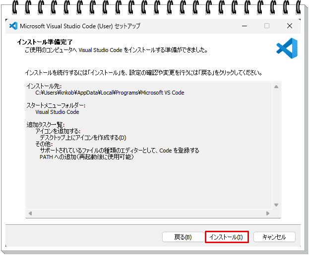Click the デスクトップ上にアイコンを作成する(D) line
This screenshot has width=309, height=255.
[x=83, y=138]
